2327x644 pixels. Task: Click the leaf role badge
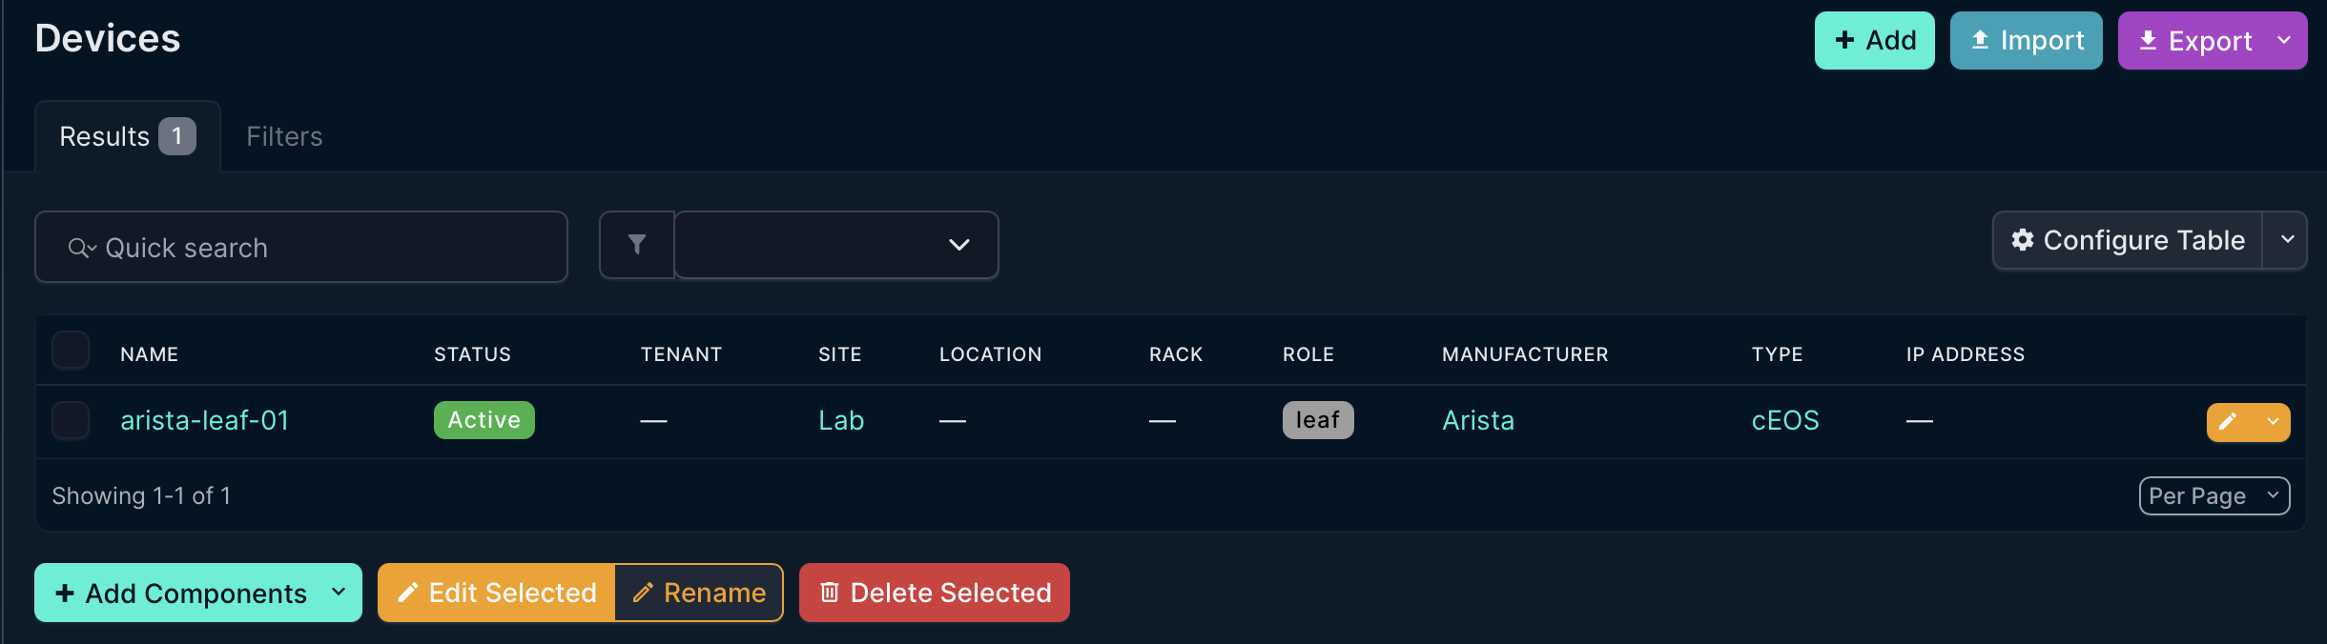[1318, 420]
